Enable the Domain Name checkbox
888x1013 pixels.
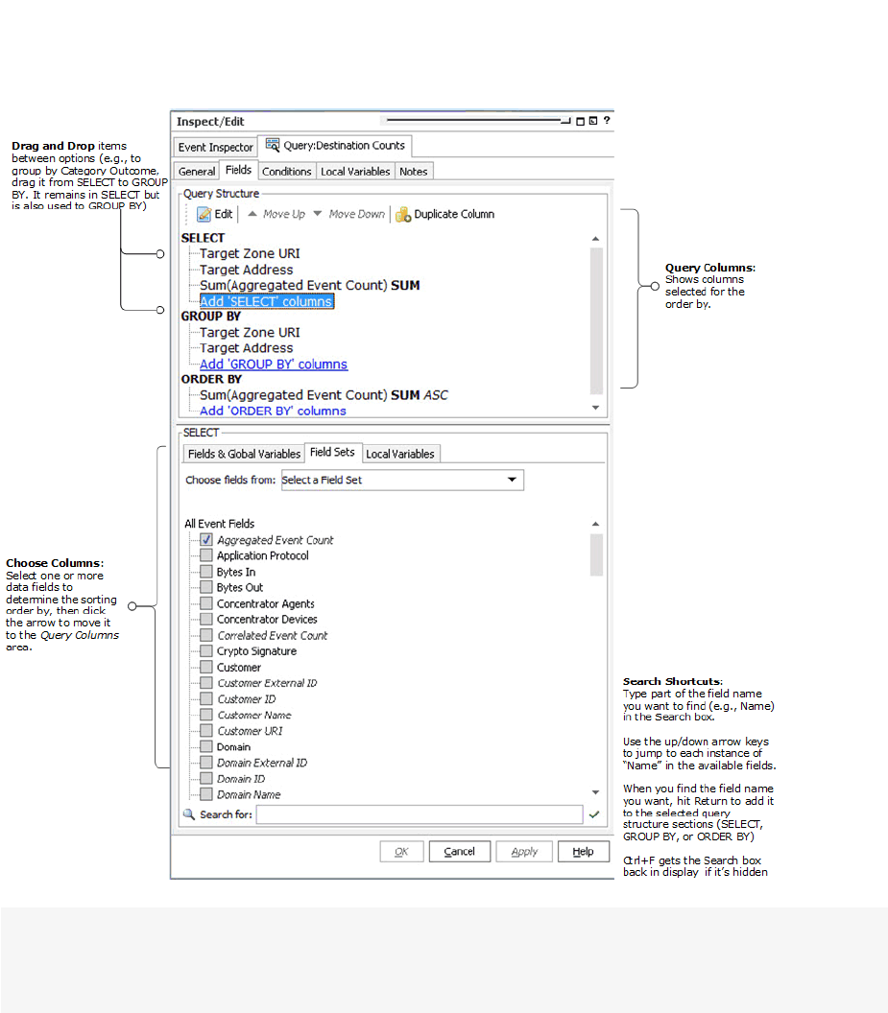(x=206, y=794)
